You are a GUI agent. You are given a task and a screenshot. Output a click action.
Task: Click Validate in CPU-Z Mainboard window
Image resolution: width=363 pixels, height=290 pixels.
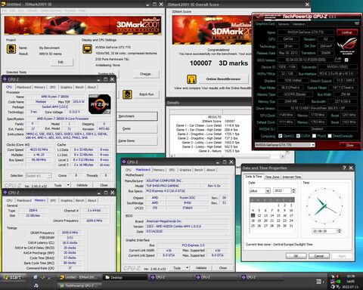[x=201, y=268]
